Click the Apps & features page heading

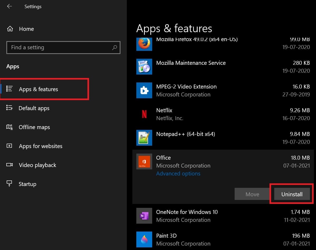(174, 28)
